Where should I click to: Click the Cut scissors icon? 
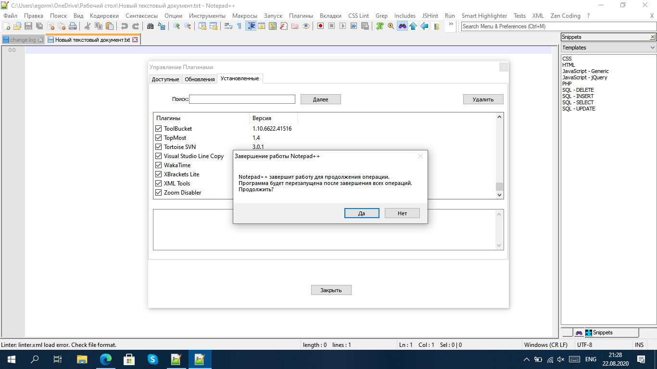coord(88,26)
